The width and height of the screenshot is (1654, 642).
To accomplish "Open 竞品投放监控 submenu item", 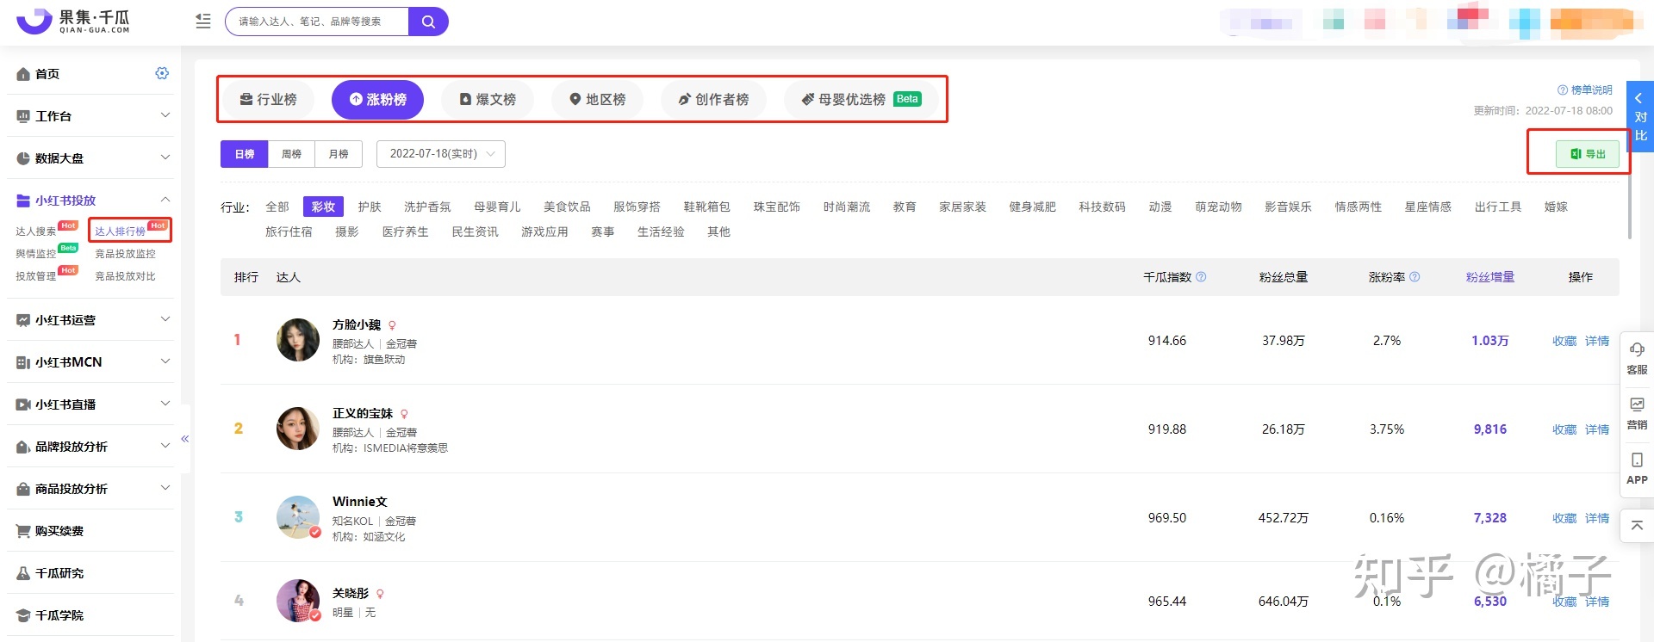I will 125,254.
